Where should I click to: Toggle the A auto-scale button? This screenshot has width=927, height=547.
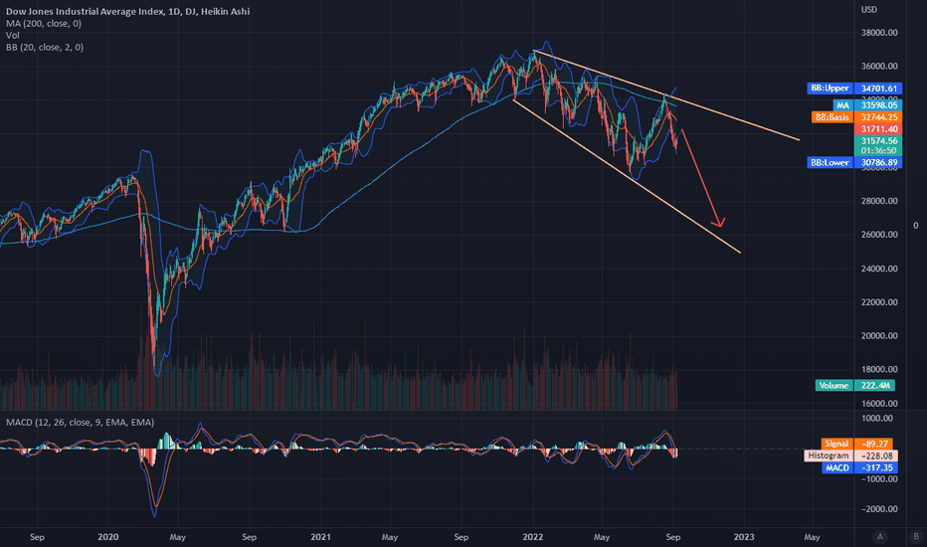879,537
